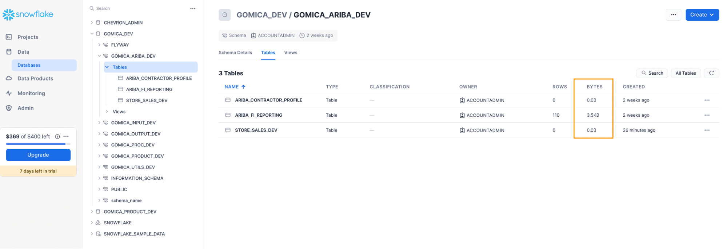The image size is (727, 249).
Task: Click the refresh tables icon
Action: click(x=711, y=73)
